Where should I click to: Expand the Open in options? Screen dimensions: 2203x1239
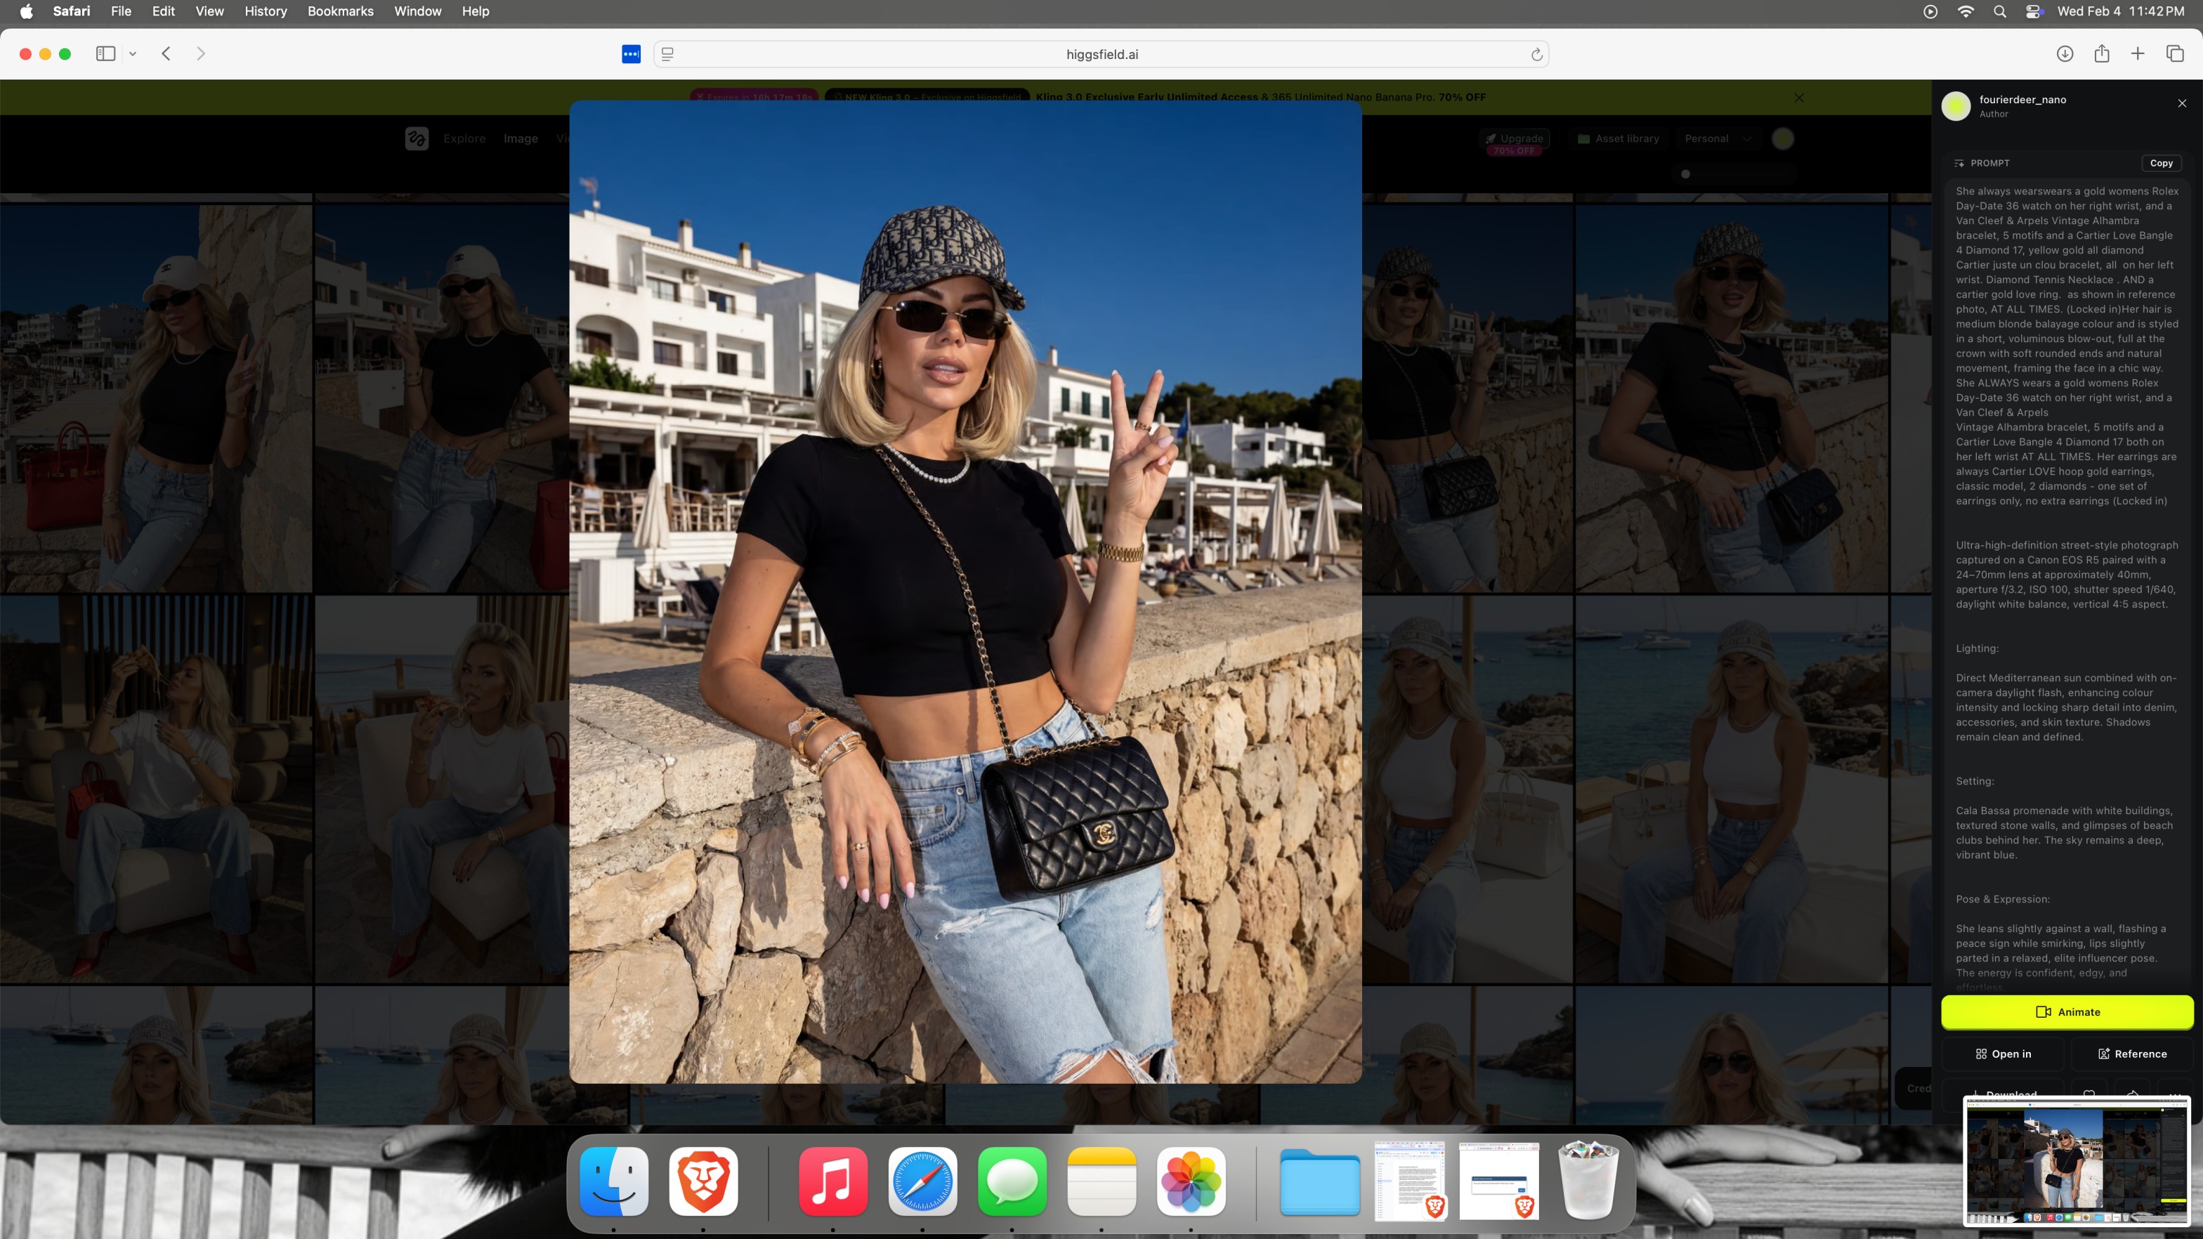(2003, 1054)
